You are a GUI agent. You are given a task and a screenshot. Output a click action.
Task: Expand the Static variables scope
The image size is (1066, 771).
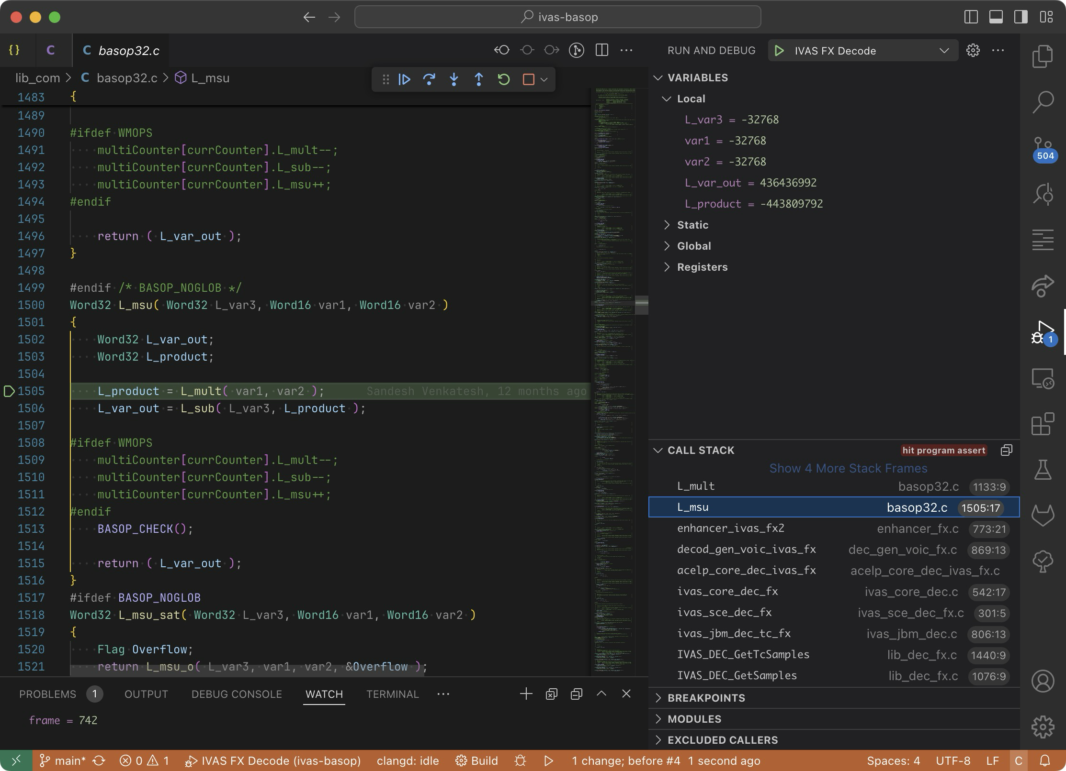pyautogui.click(x=692, y=225)
